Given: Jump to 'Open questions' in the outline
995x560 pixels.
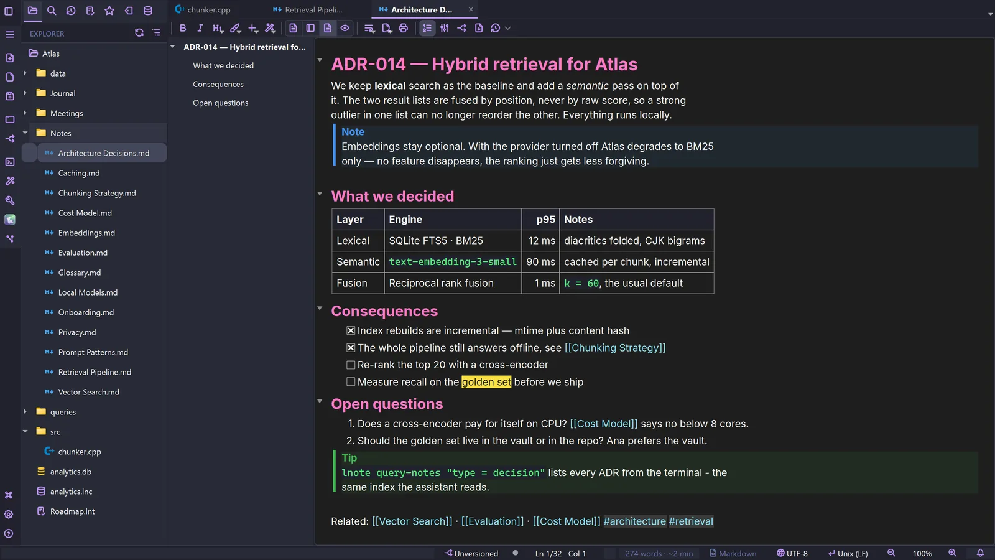Looking at the screenshot, I should 221,103.
